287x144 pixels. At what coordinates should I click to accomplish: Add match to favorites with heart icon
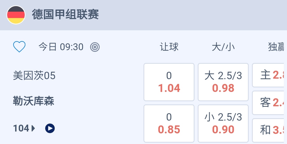[19, 47]
